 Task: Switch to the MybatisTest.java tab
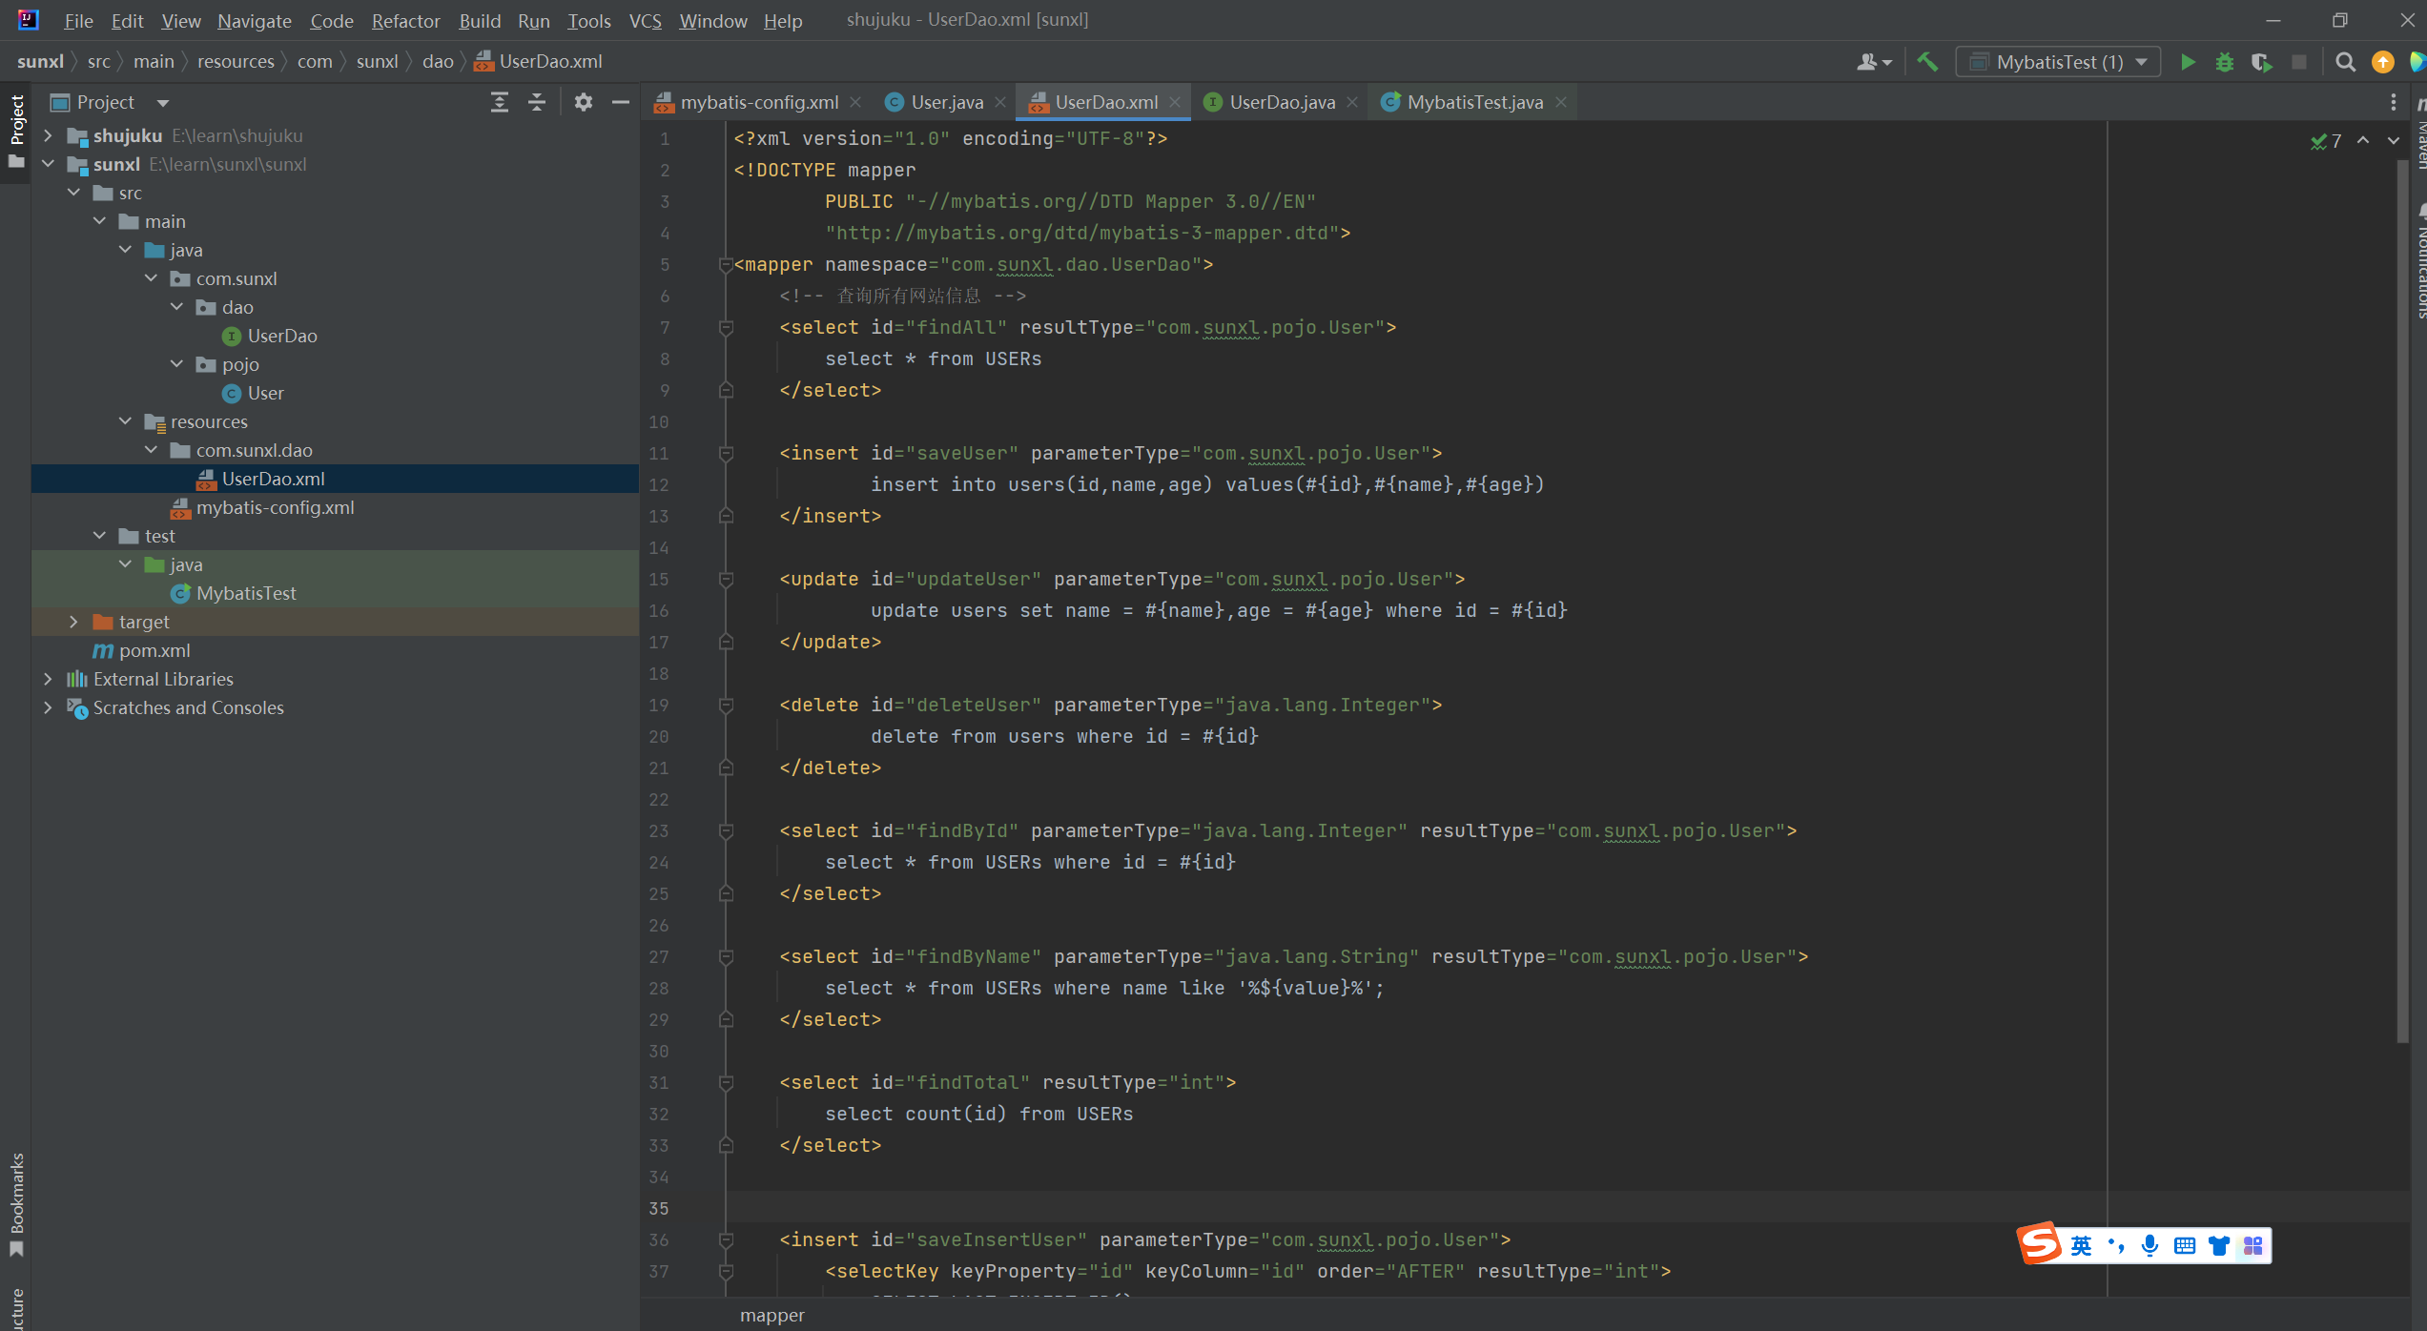[x=1472, y=102]
